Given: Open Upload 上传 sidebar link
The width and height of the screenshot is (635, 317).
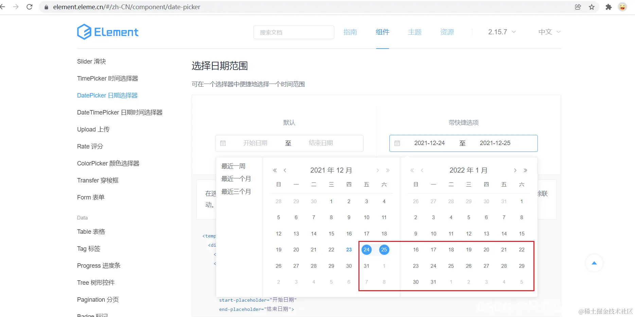Looking at the screenshot, I should tap(93, 129).
